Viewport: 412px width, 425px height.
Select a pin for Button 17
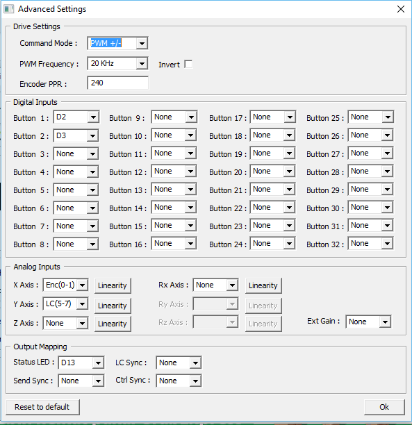click(x=273, y=117)
